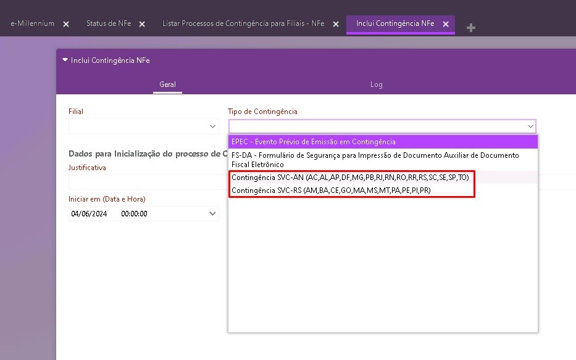Close the Inclui Contingência NFe tab
Viewport: 576px width, 360px height.
446,24
